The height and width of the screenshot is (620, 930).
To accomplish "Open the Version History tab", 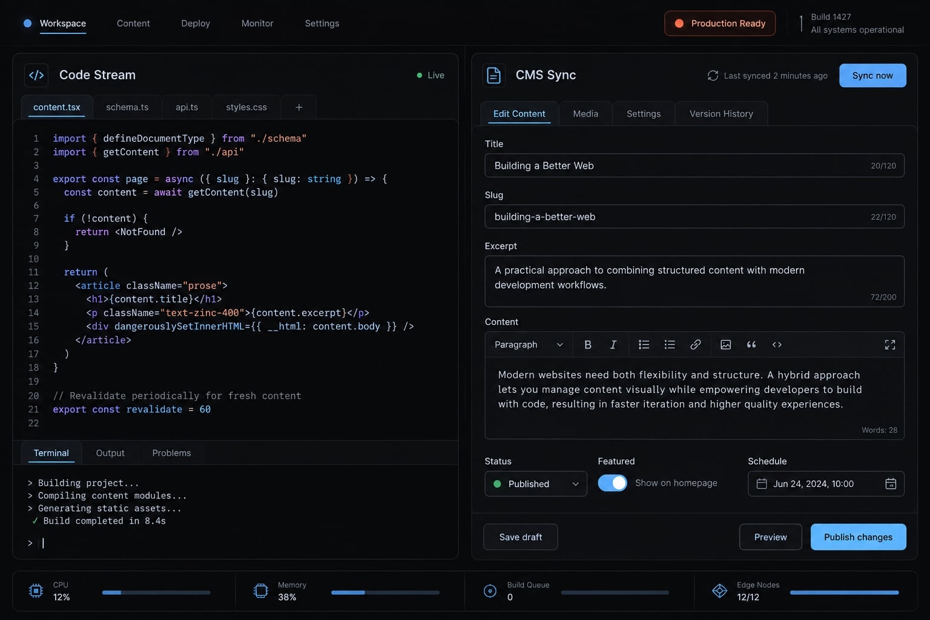I will click(x=721, y=114).
